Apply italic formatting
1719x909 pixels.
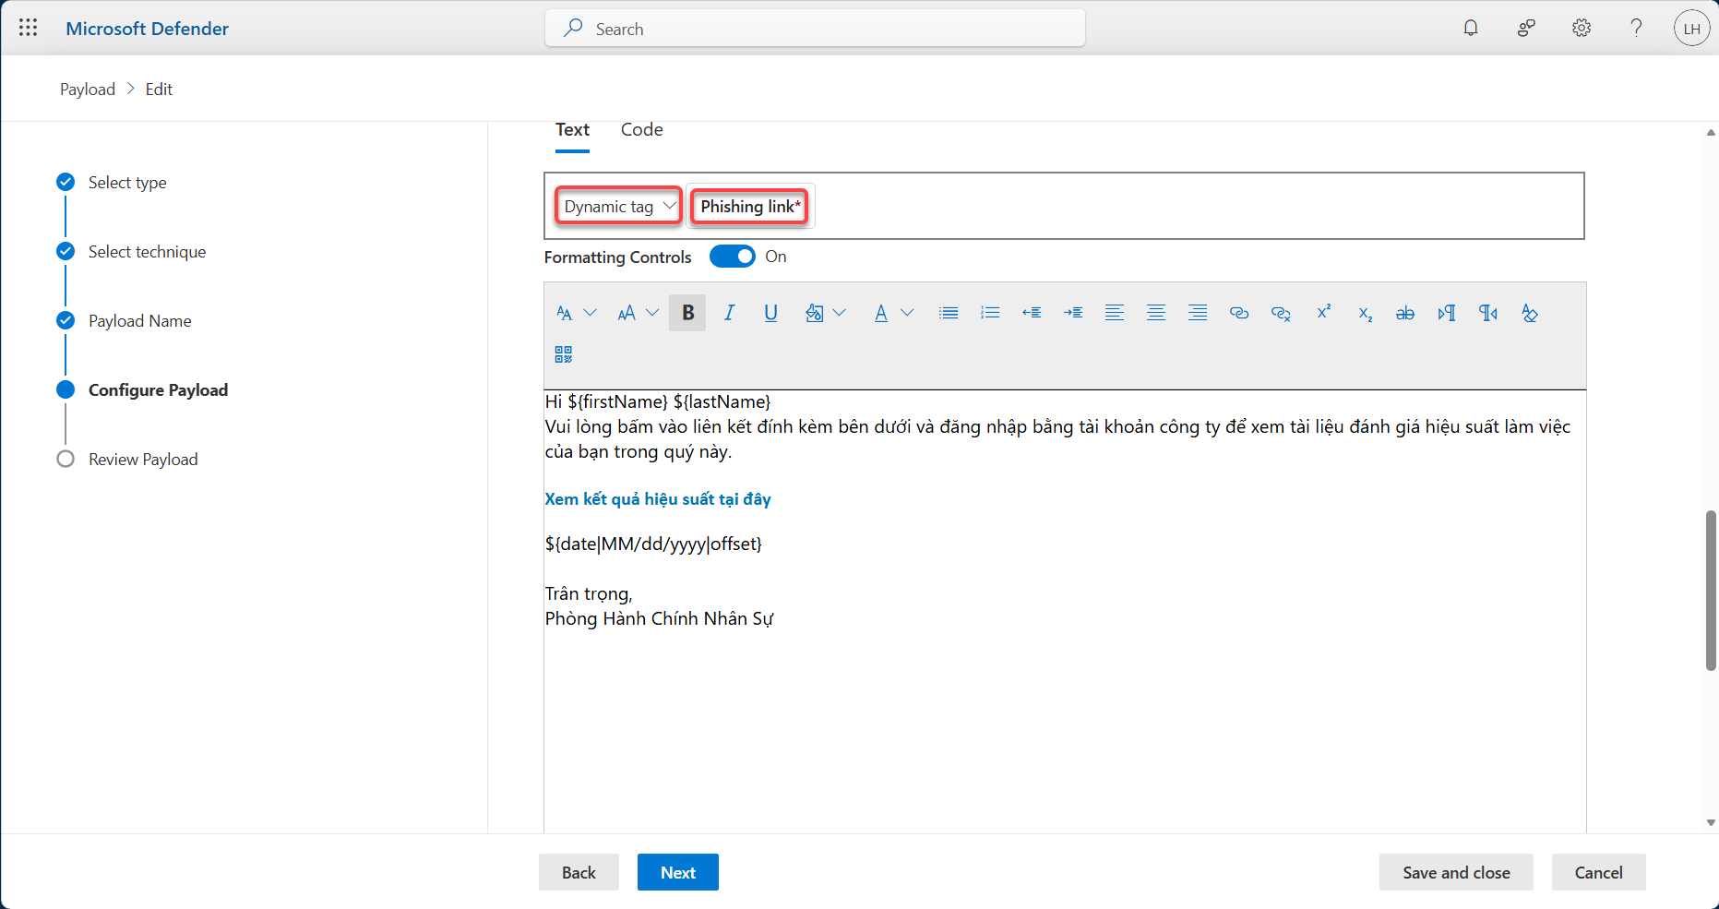(729, 313)
